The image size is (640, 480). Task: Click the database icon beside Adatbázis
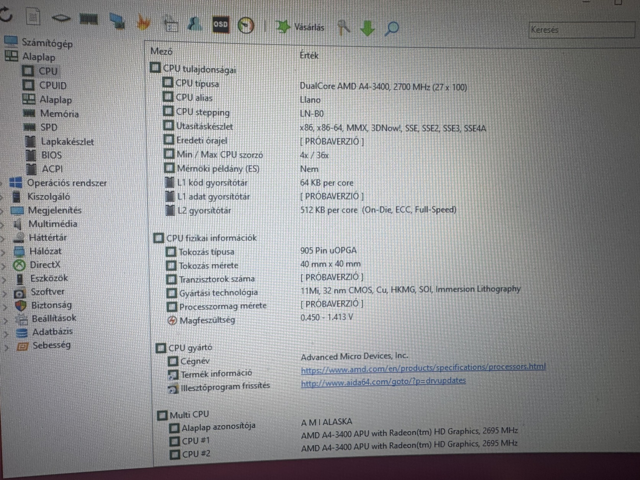pos(21,333)
